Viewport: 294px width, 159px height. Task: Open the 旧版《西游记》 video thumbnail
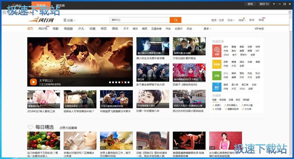pos(153,141)
